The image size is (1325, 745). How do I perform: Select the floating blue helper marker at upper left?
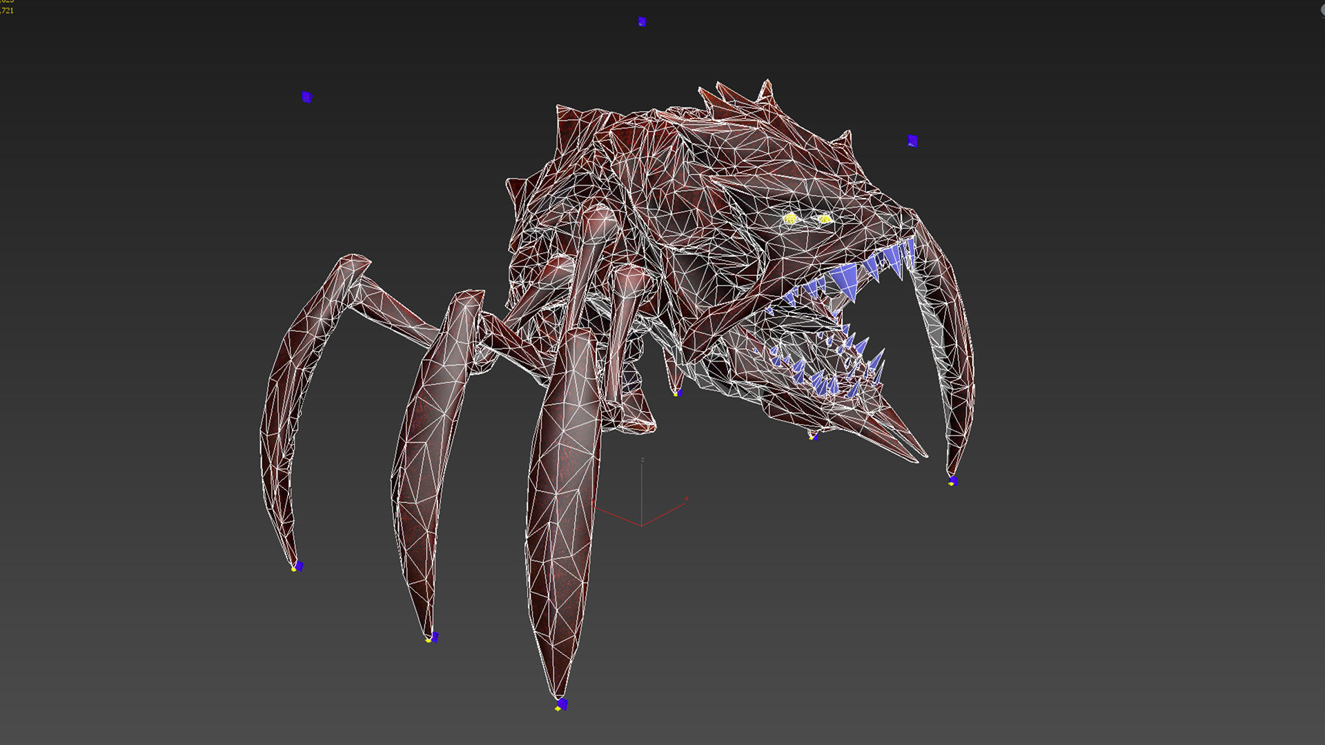[307, 97]
